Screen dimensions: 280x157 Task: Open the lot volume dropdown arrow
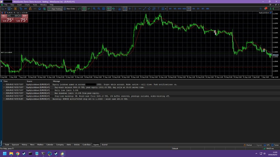point(9,16)
